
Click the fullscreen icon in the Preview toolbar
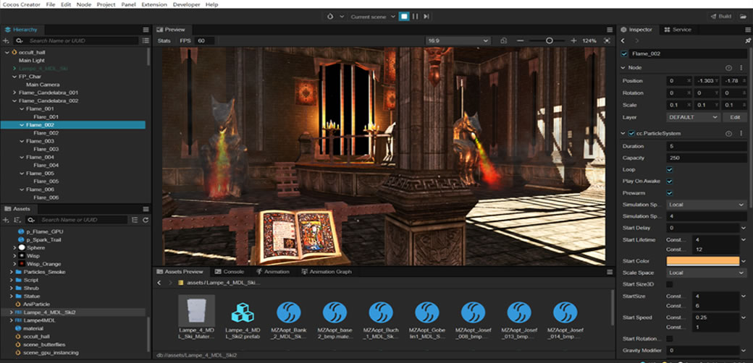pyautogui.click(x=607, y=40)
